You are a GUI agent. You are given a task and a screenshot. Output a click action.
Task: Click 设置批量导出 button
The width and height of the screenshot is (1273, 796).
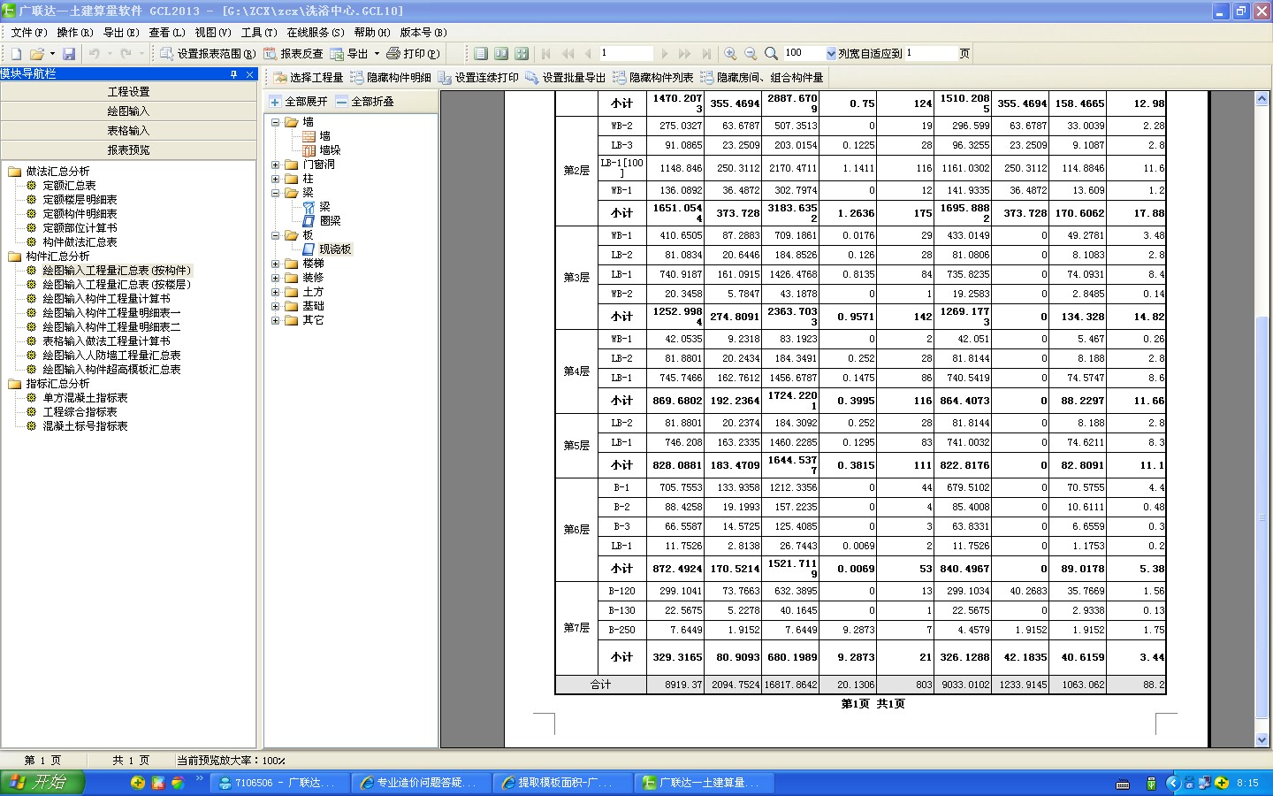point(566,78)
